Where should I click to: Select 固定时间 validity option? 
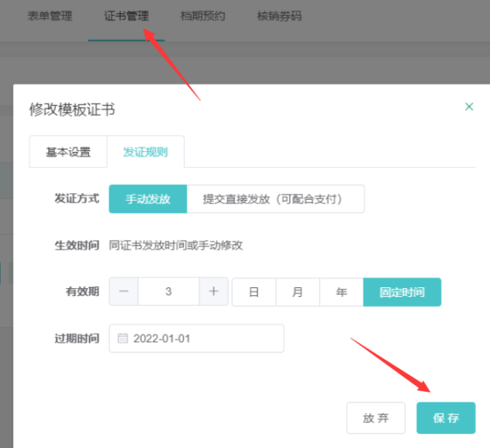pos(402,291)
